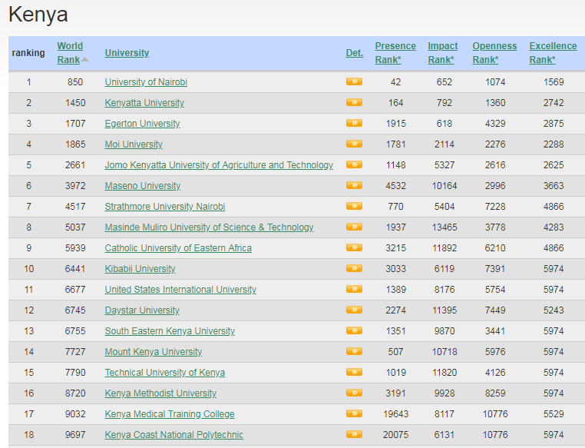
Task: Open details icon for United States International University
Action: click(x=354, y=289)
